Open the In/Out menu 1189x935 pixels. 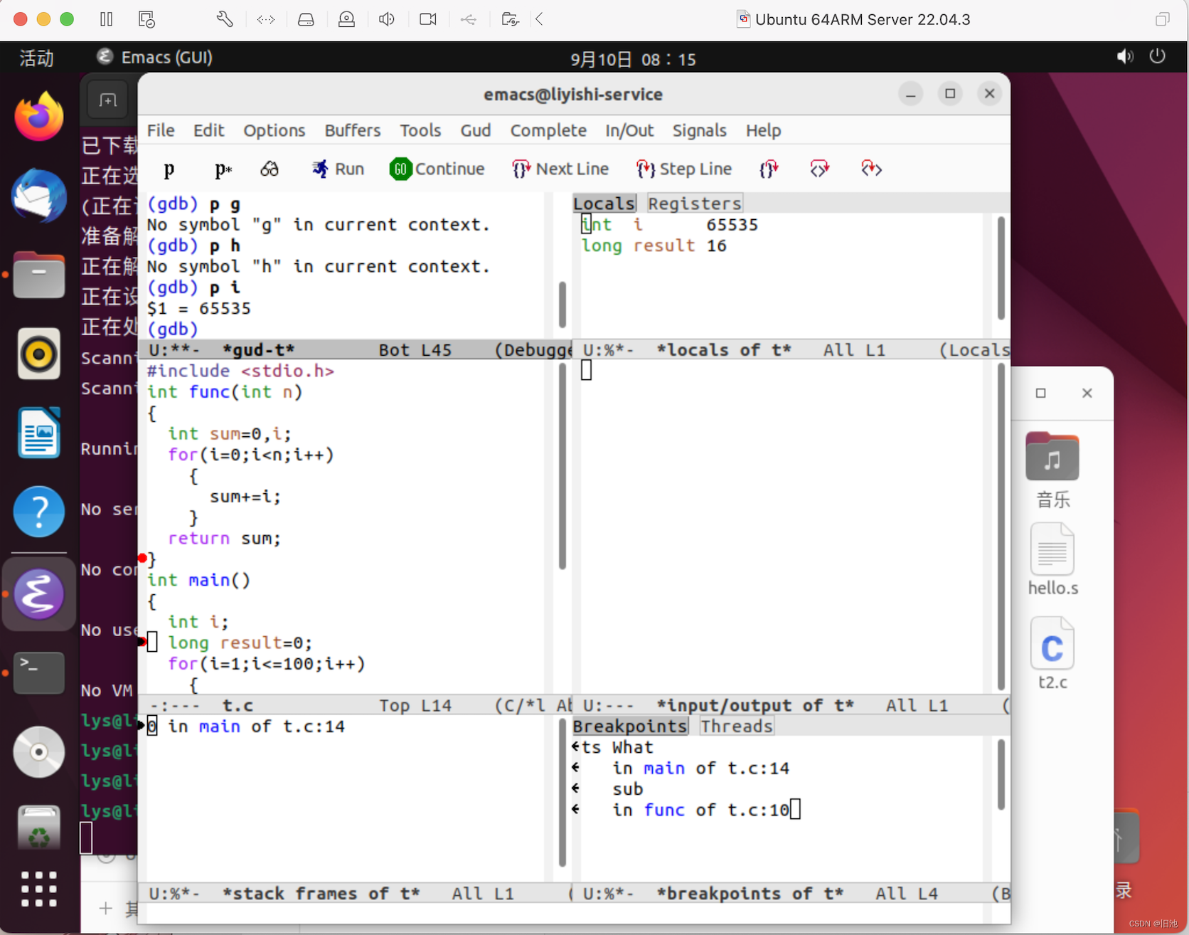629,131
